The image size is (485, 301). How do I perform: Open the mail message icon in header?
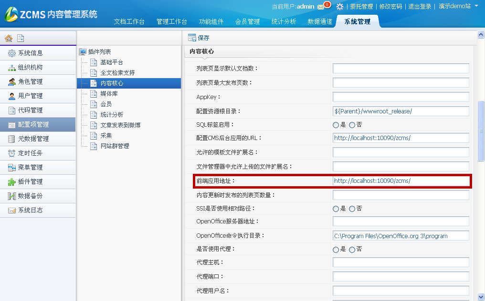(x=321, y=7)
